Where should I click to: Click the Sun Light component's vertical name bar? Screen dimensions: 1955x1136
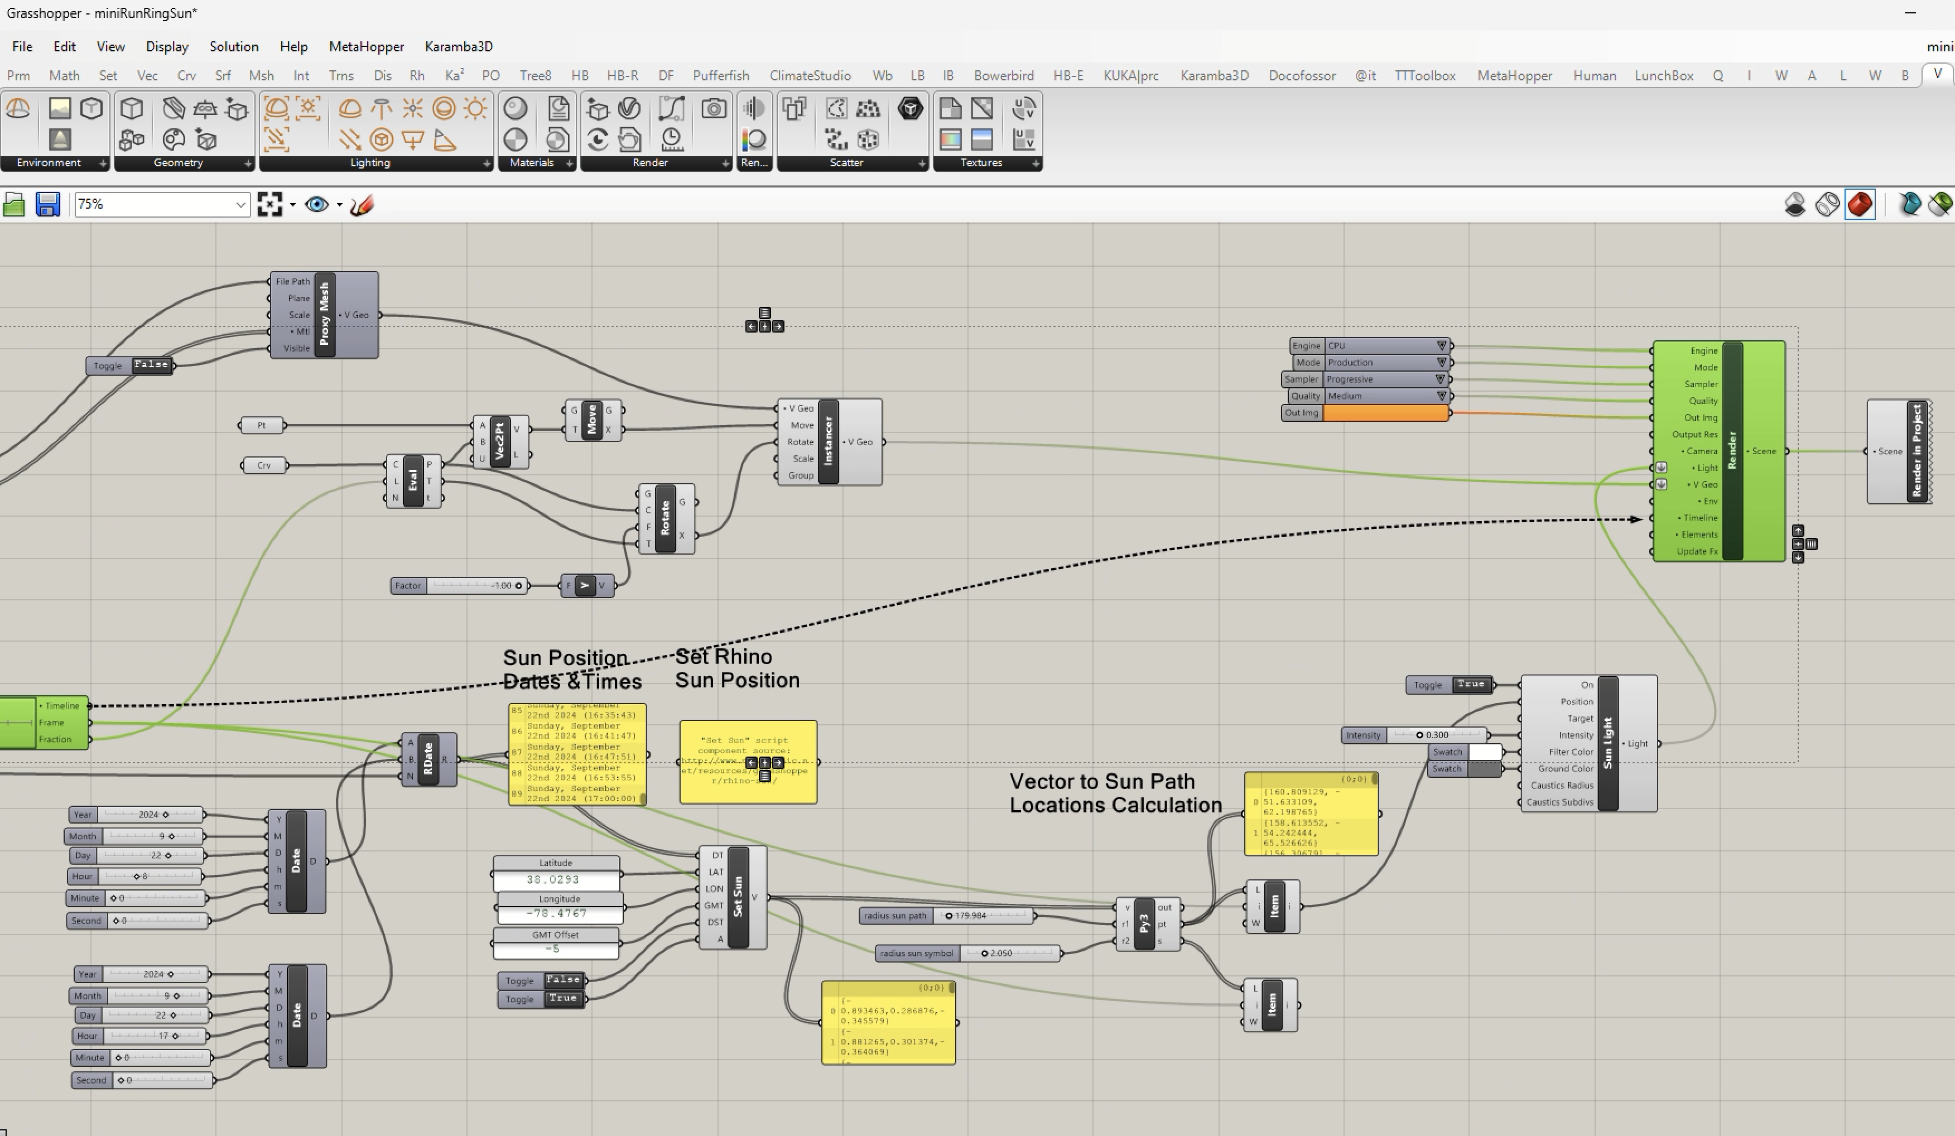click(1607, 743)
